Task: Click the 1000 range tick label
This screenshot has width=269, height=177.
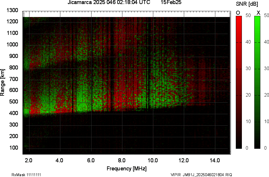Action: [x=12, y=45]
